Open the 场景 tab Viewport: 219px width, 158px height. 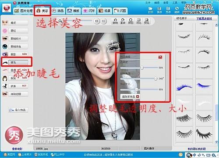tap(105, 11)
